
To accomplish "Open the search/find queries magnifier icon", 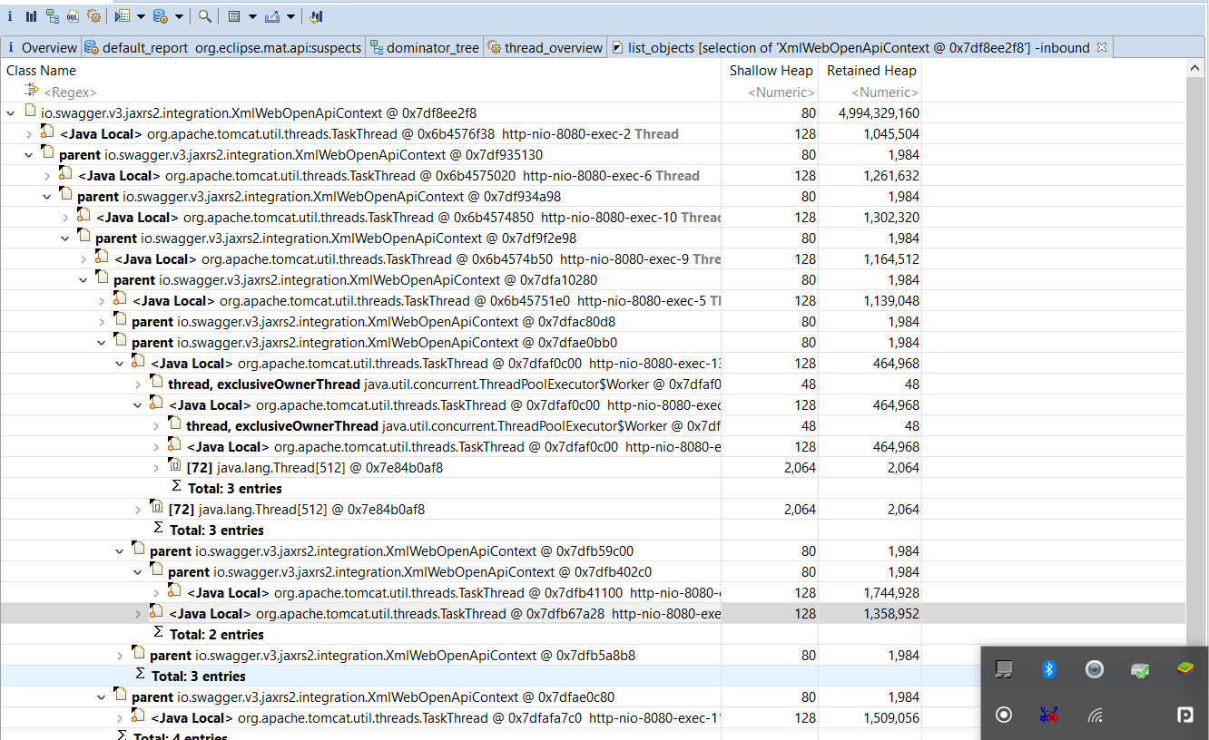I will (204, 15).
